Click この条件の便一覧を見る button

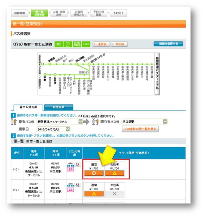140,129
